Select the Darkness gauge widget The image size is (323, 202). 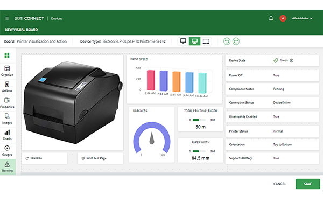tap(152, 135)
